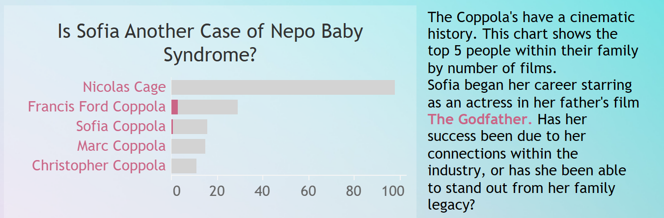
Task: Click Marc Coppola's gray bar
Action: (x=188, y=146)
